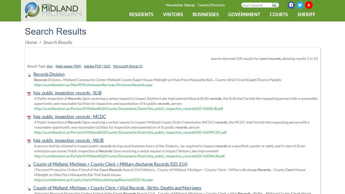
Task: Open the BUSINESSES menu
Action: [x=206, y=14]
